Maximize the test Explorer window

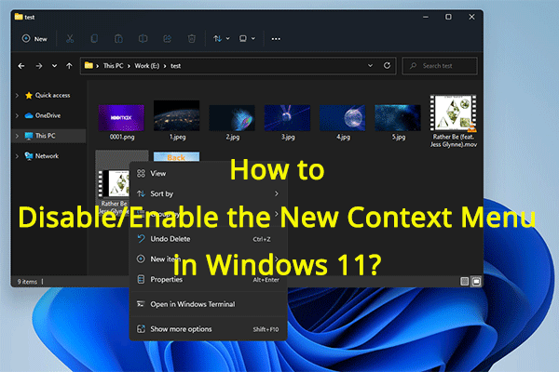click(x=448, y=17)
